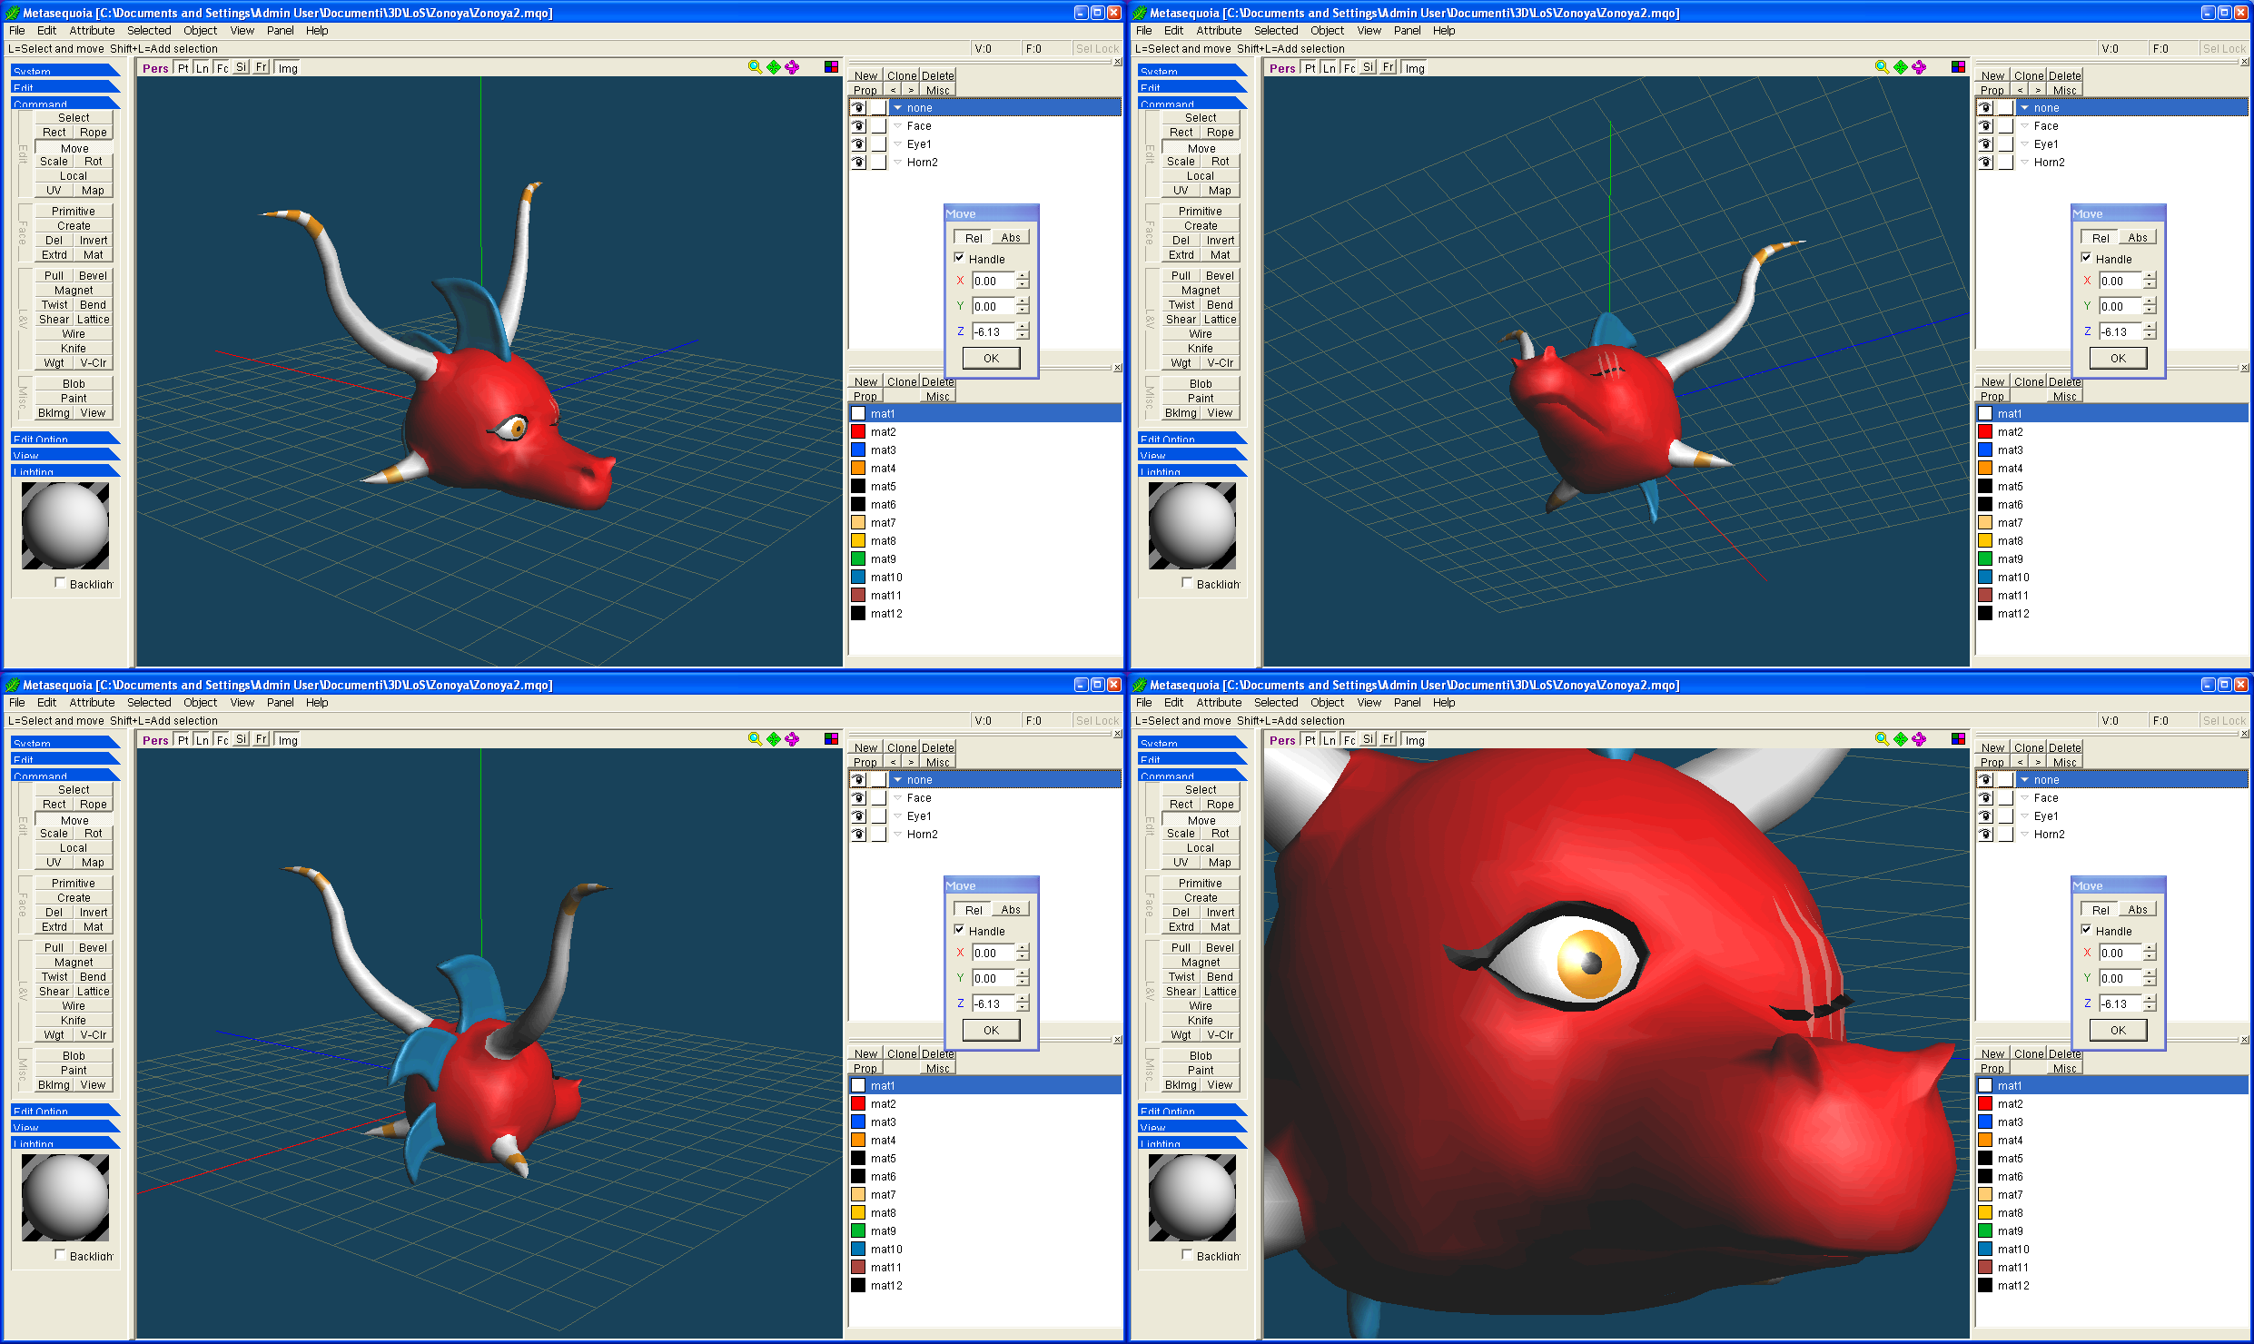The image size is (2254, 1344).
Task: Enable the Backlight checkbox in bottom-right window
Action: [x=1187, y=1255]
